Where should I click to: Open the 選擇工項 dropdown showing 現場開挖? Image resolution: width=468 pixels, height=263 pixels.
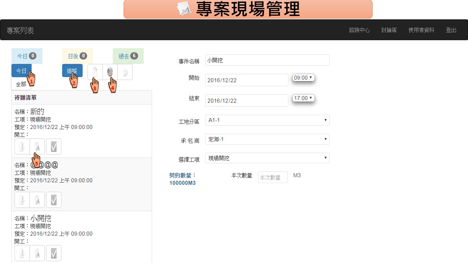[267, 158]
